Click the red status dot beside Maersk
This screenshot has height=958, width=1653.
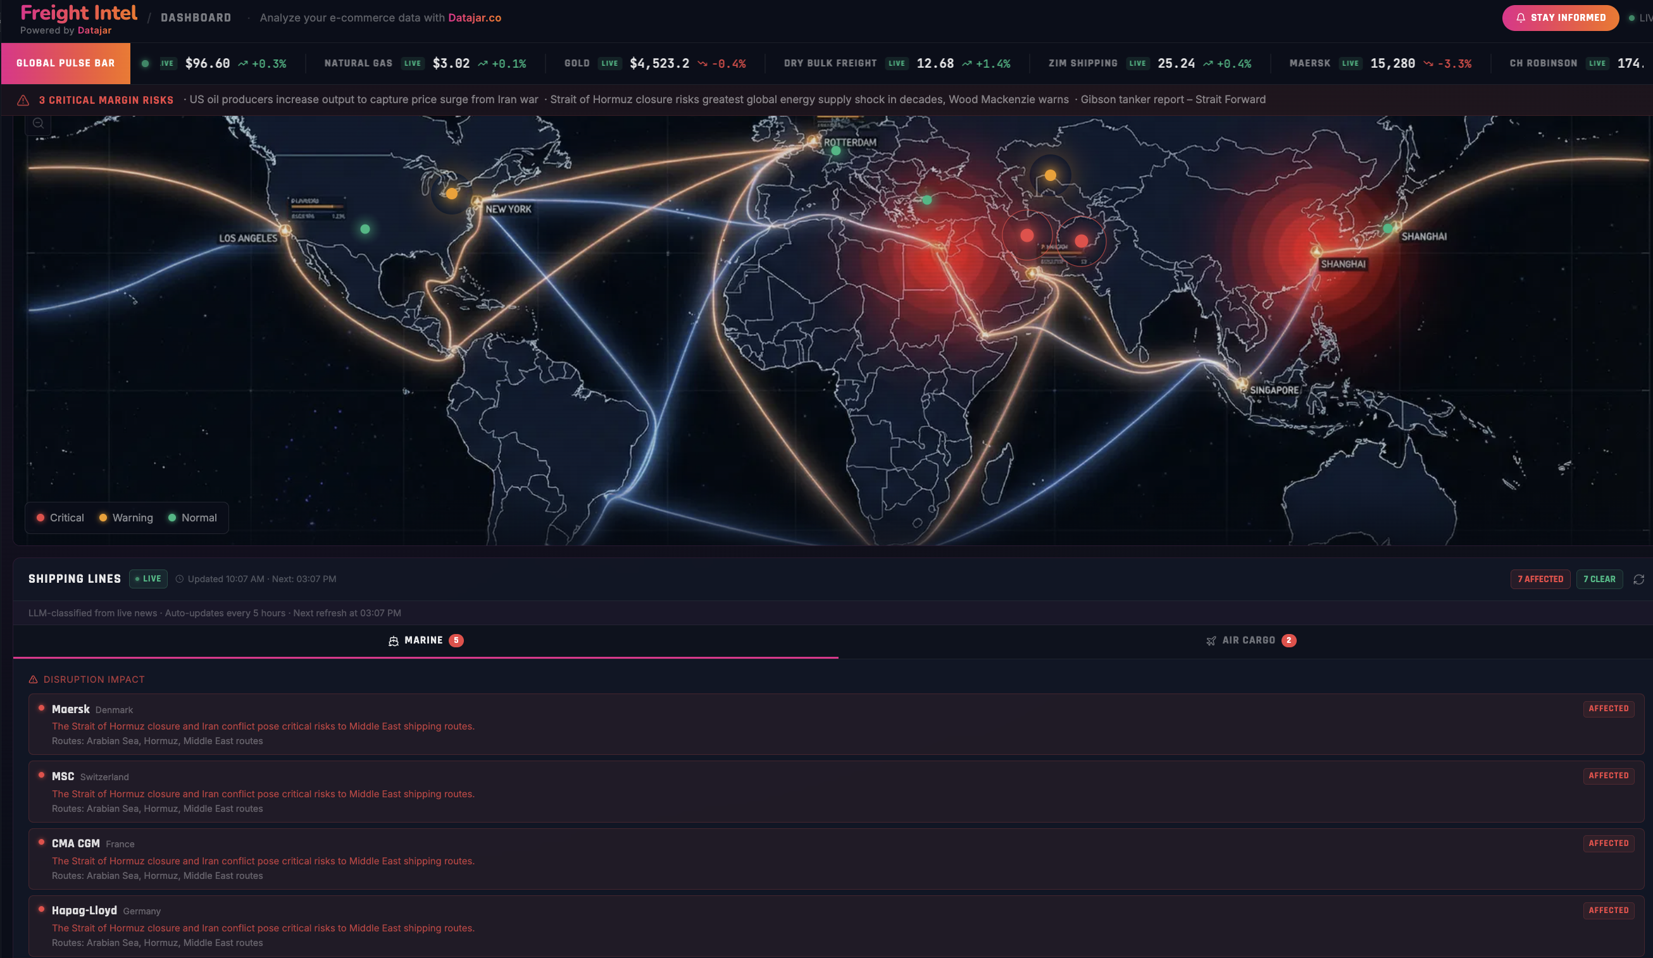(x=41, y=707)
